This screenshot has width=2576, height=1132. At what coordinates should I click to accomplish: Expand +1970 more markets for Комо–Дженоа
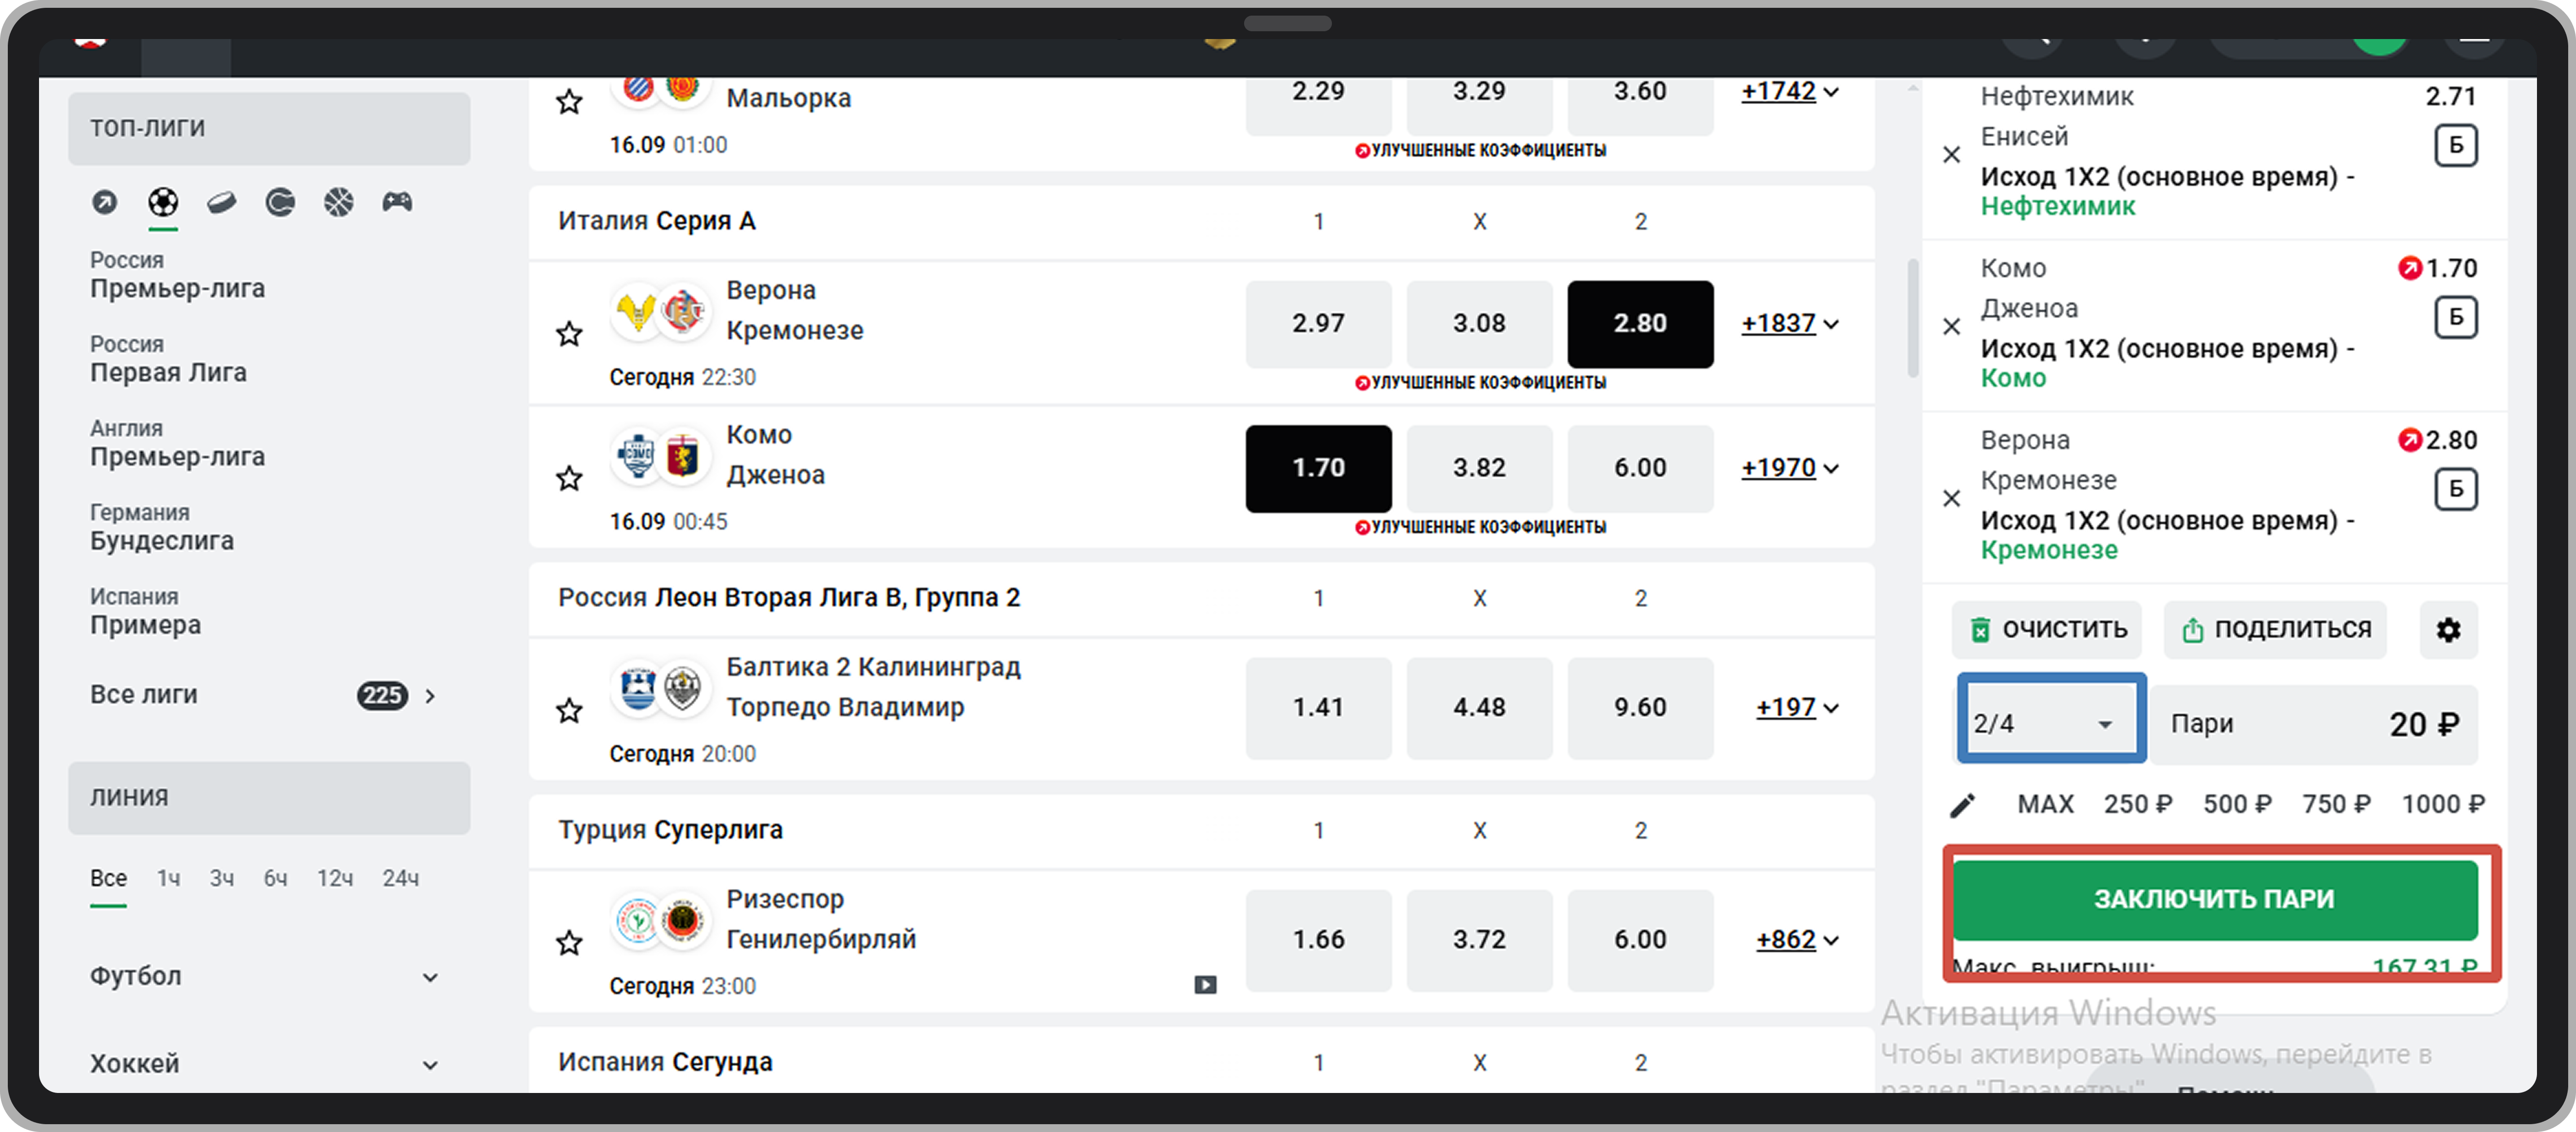point(1789,468)
